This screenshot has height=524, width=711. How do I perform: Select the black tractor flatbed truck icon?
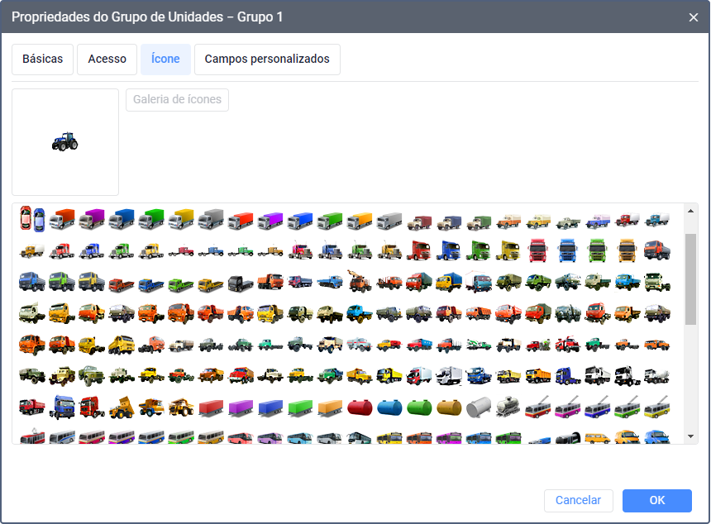click(x=241, y=283)
